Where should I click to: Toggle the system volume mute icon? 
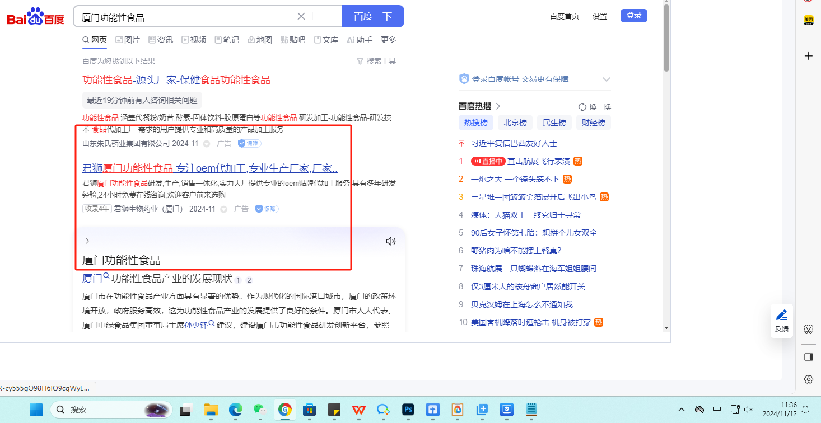748,410
